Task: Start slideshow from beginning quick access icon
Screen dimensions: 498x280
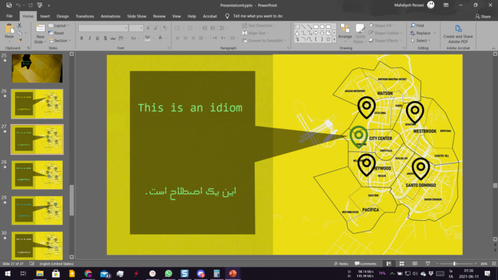Action: 40,5
